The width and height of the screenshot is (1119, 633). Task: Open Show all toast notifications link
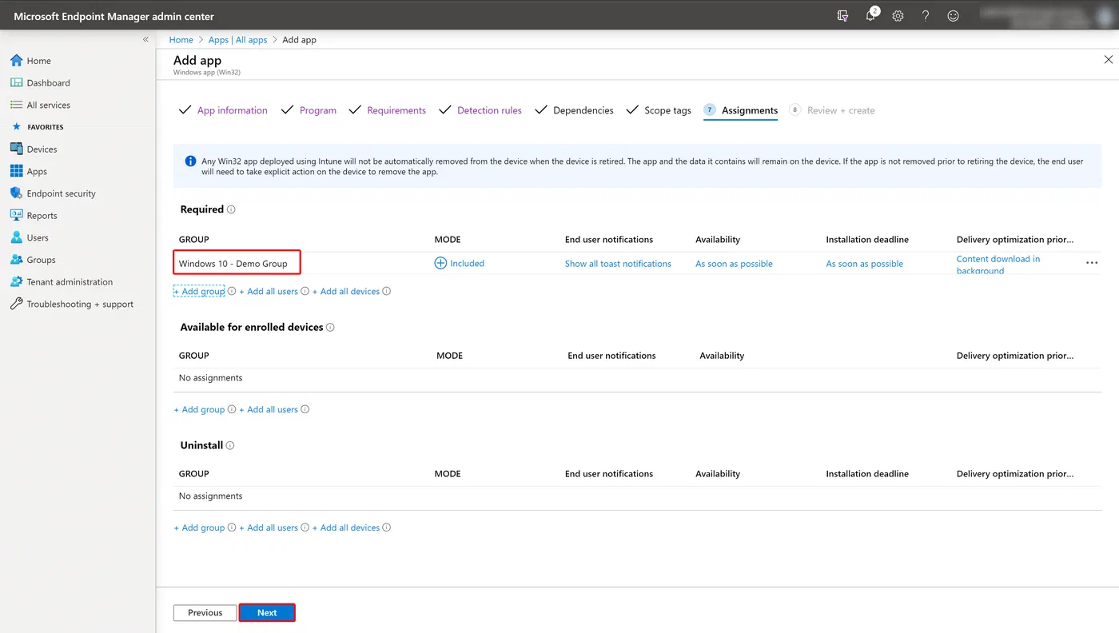[x=618, y=264]
